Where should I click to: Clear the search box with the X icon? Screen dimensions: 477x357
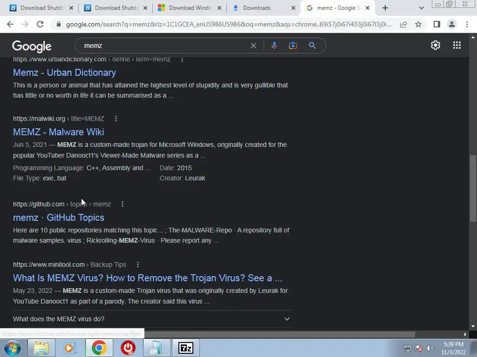pos(253,46)
